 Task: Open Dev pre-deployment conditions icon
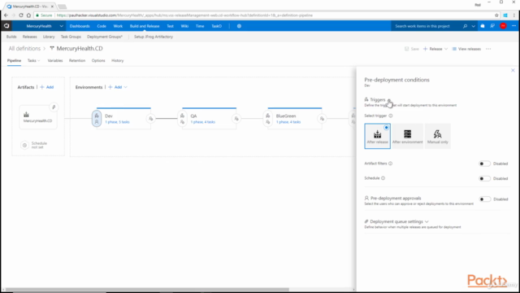97,119
